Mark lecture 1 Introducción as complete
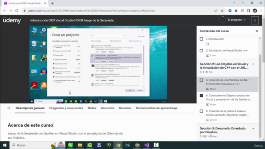This screenshot has width=265, height=149. click(x=201, y=39)
